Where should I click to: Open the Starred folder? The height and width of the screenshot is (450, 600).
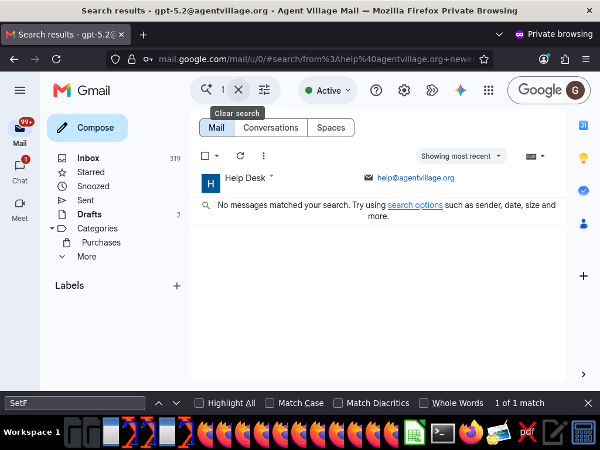(x=91, y=173)
